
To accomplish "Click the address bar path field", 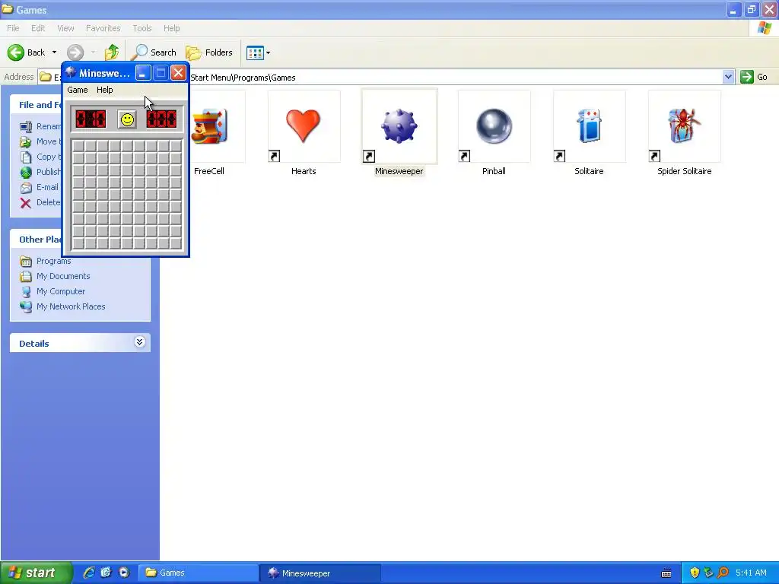I will coord(455,77).
